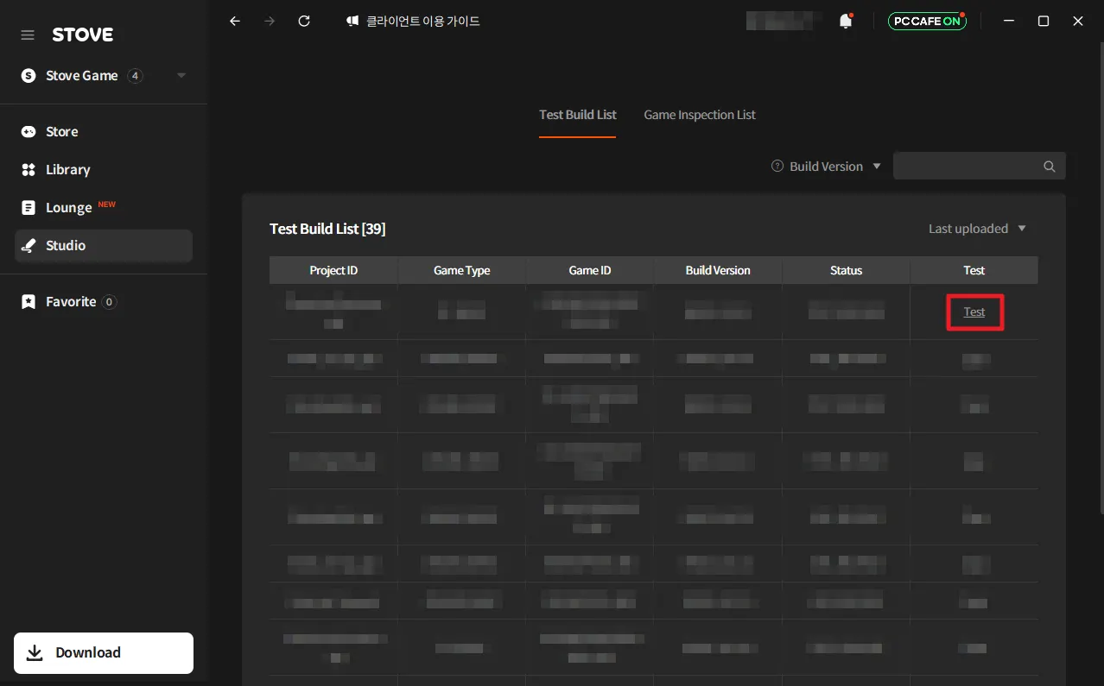
Task: Click the download arrow icon in Download button
Action: (x=35, y=653)
